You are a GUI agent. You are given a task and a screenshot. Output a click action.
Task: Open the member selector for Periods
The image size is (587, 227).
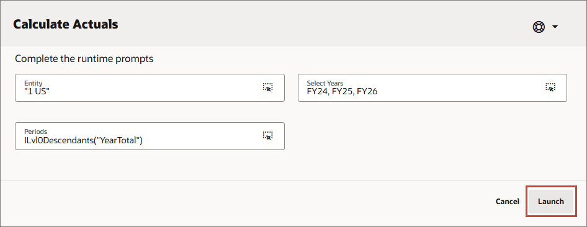tap(267, 135)
